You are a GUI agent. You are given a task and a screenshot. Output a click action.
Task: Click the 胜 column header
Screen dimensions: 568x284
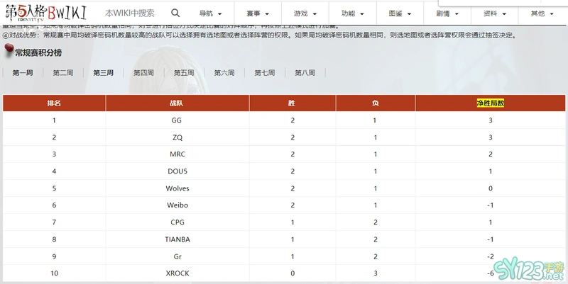[x=292, y=103]
